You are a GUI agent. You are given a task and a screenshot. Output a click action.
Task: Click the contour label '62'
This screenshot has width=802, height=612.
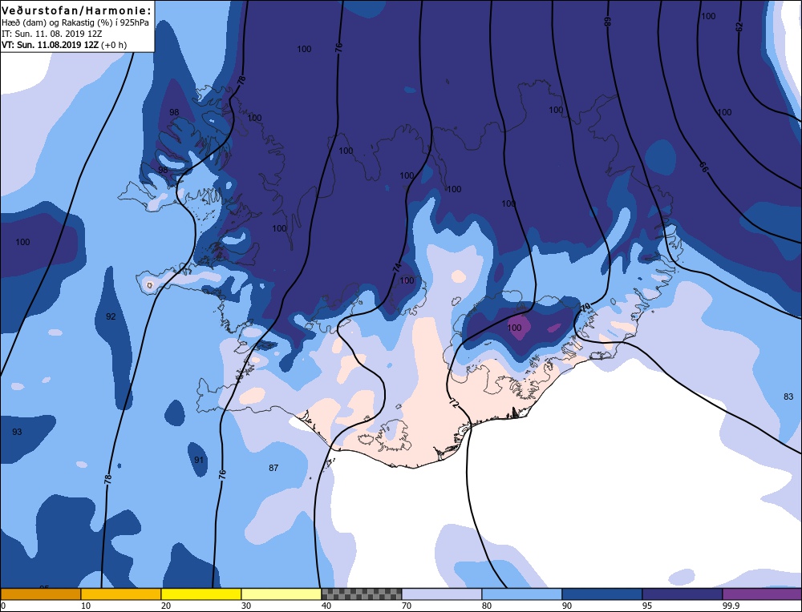[739, 26]
